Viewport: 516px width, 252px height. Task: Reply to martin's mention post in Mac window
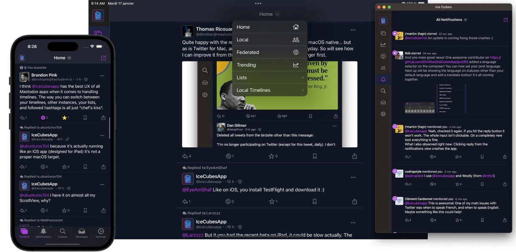point(408,157)
